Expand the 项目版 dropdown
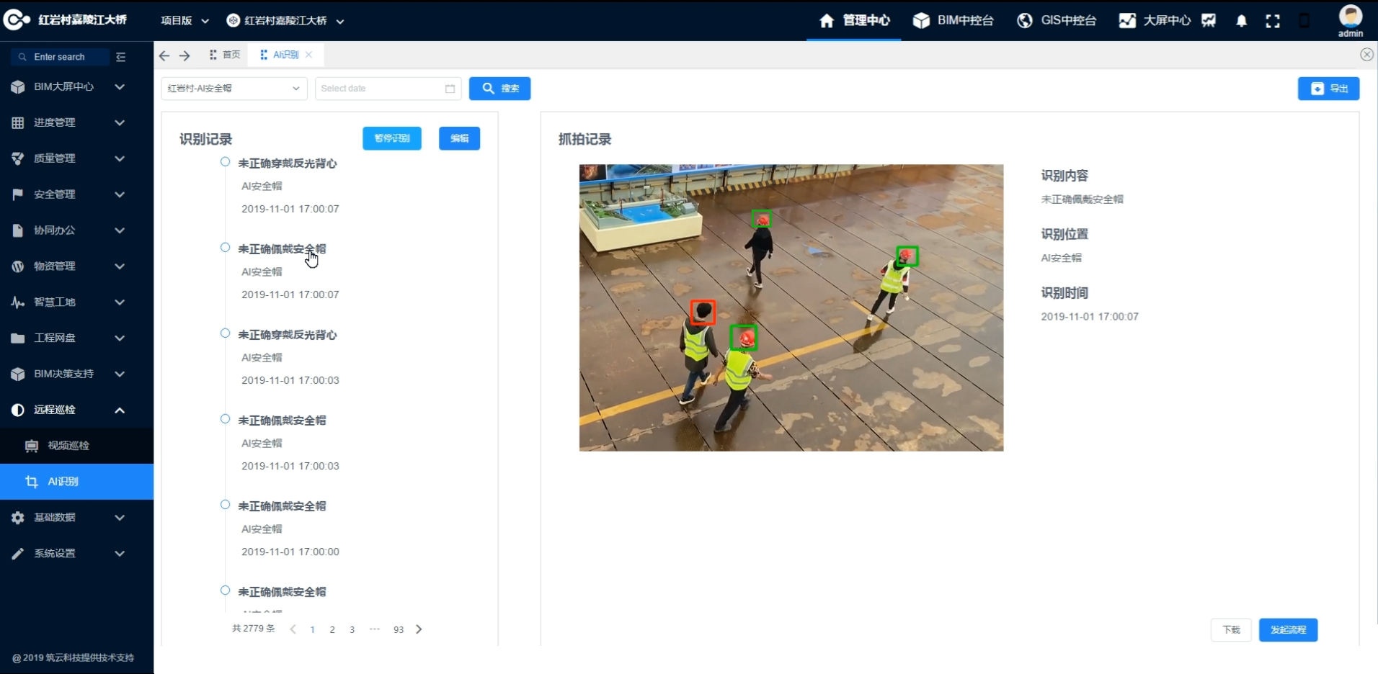1378x674 pixels. (x=185, y=21)
